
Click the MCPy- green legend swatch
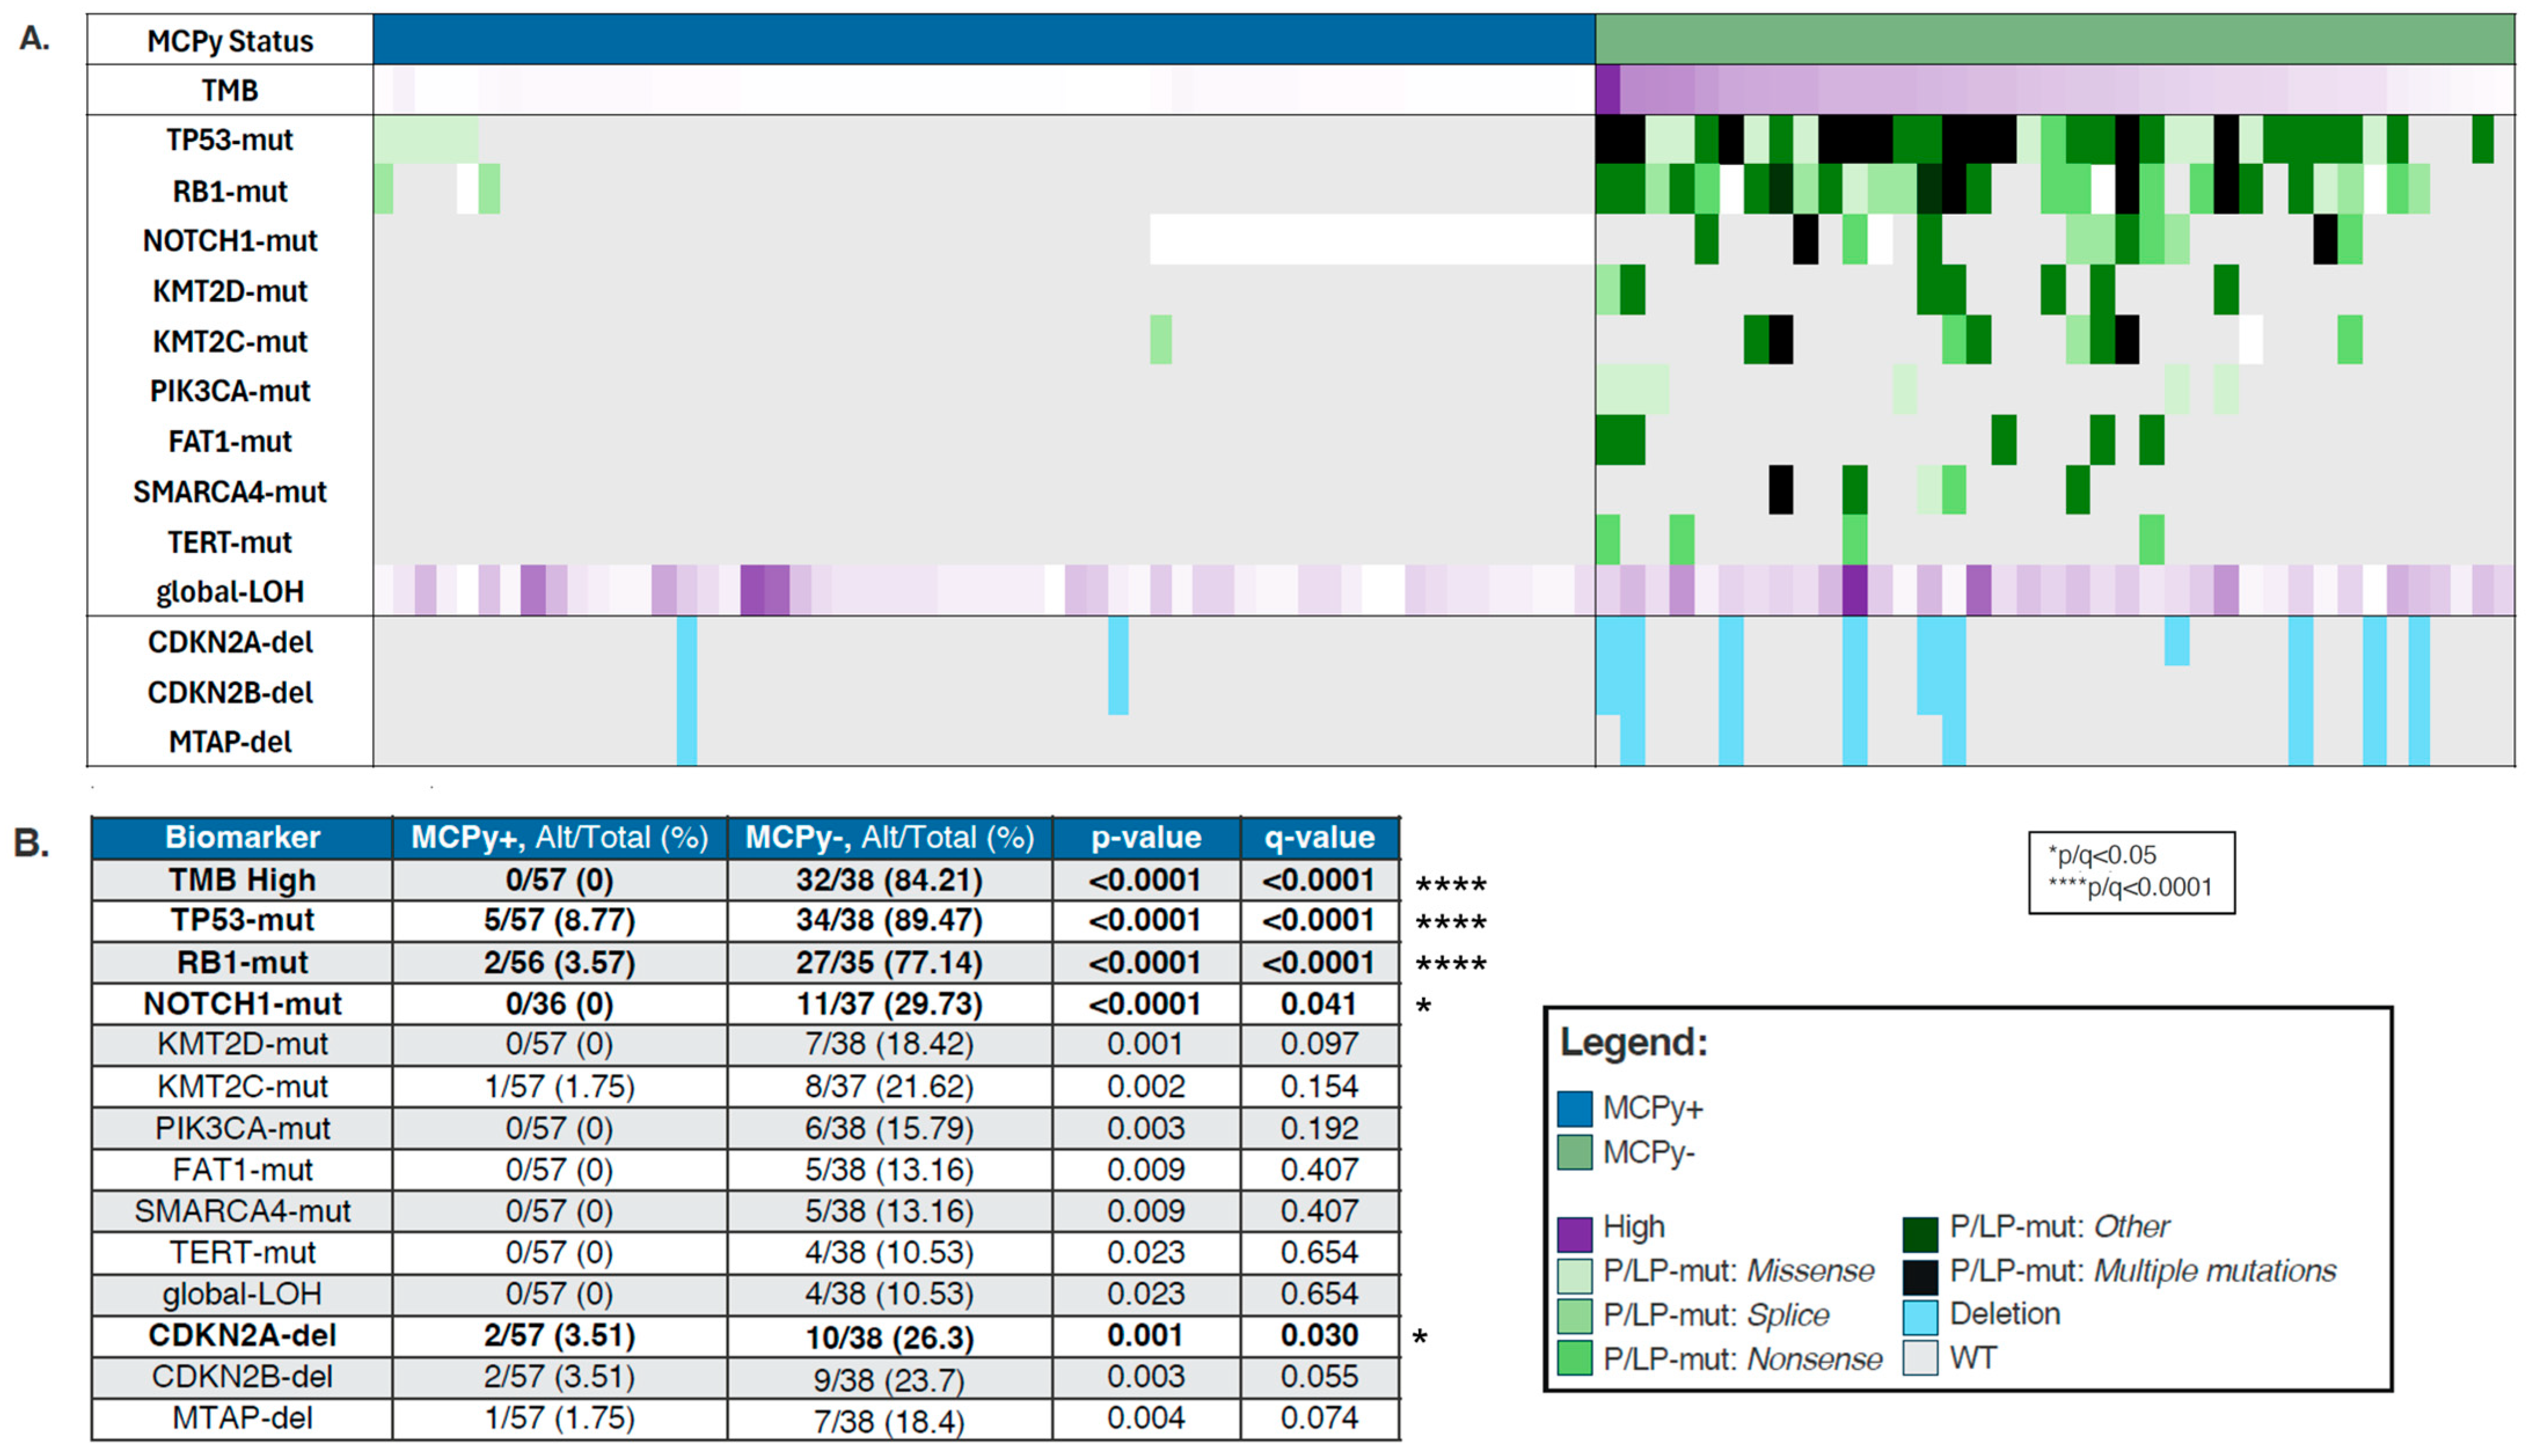coord(1574,1153)
